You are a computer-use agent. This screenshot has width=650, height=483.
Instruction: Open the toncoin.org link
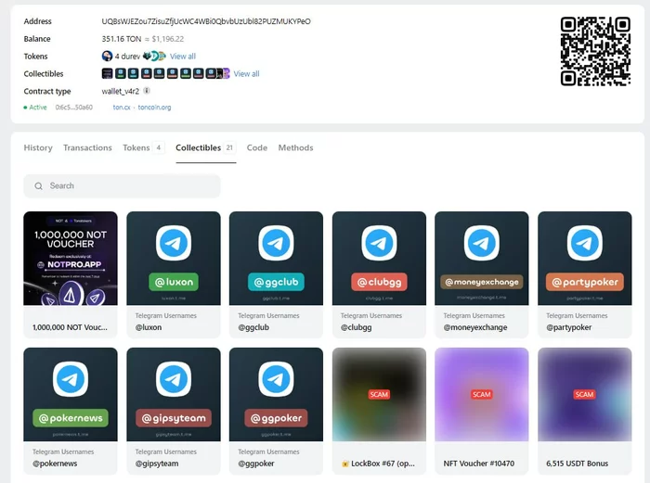point(154,108)
